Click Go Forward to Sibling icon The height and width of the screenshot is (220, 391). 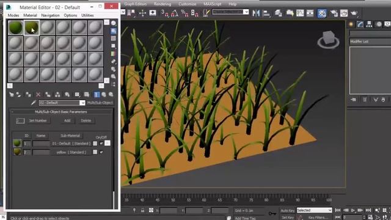111,95
